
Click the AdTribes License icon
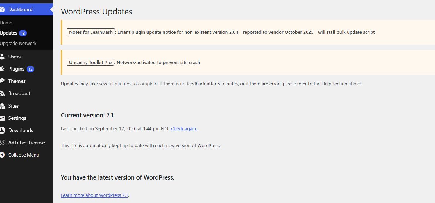point(2,143)
